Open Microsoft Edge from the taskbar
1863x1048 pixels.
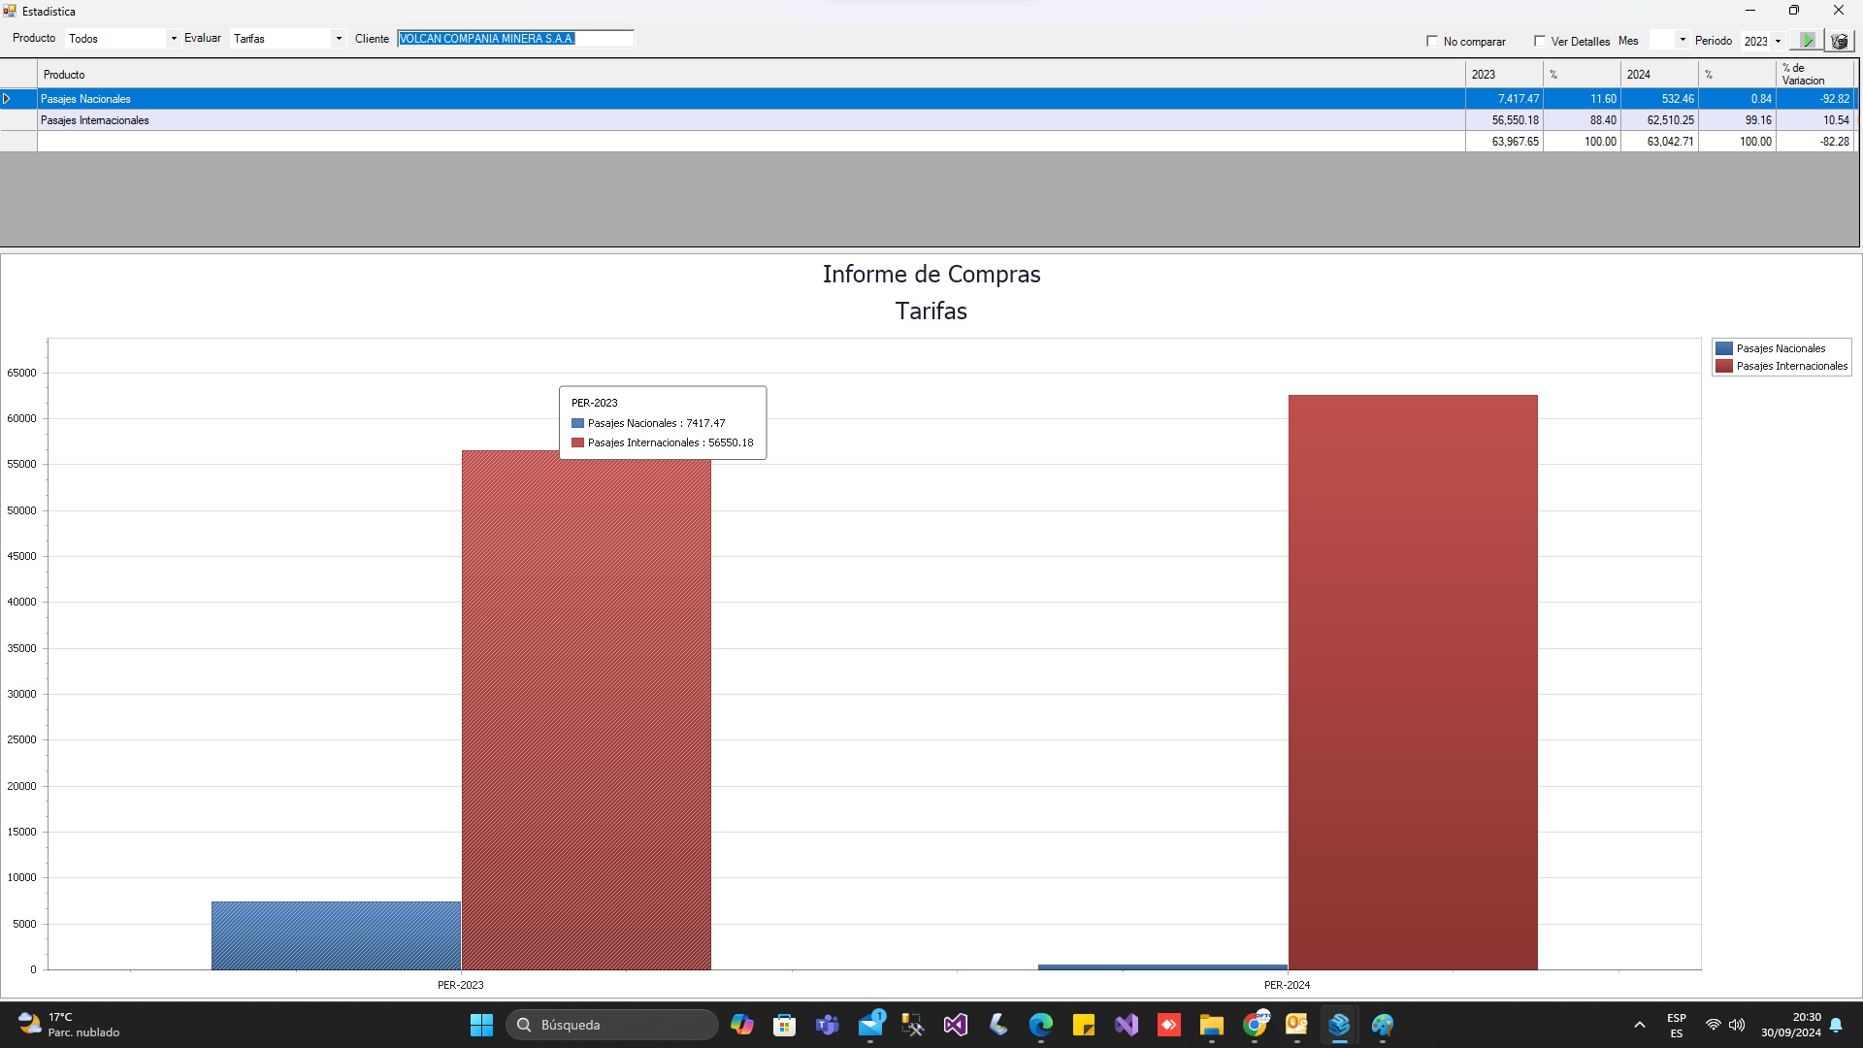[x=1040, y=1025]
